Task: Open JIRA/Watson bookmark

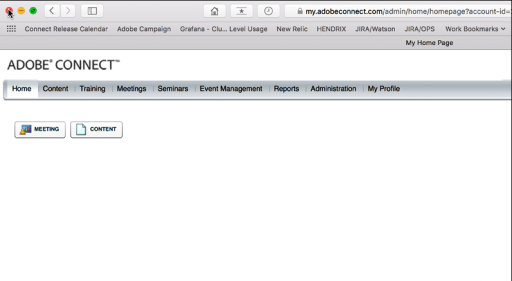Action: pos(375,29)
